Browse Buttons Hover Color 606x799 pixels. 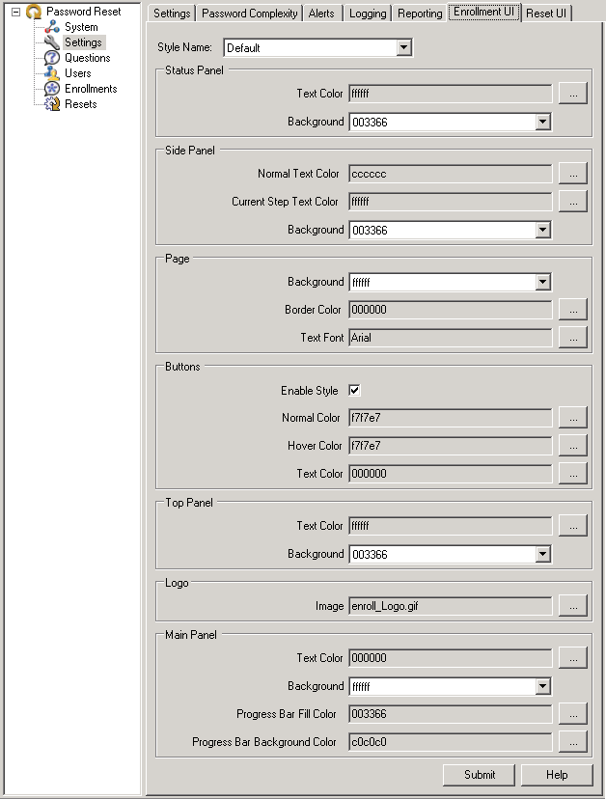[x=573, y=446]
